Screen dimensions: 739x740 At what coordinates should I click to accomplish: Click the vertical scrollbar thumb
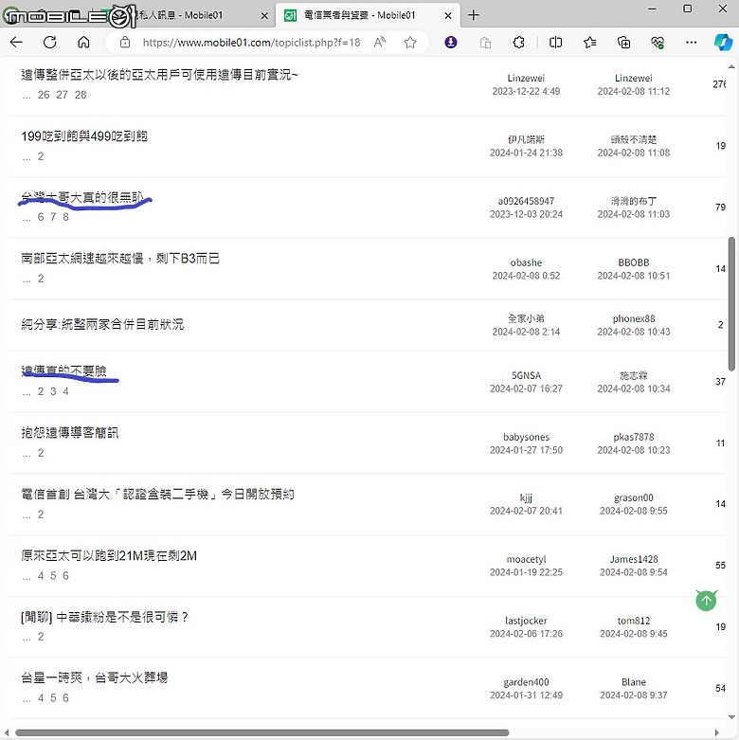click(731, 304)
